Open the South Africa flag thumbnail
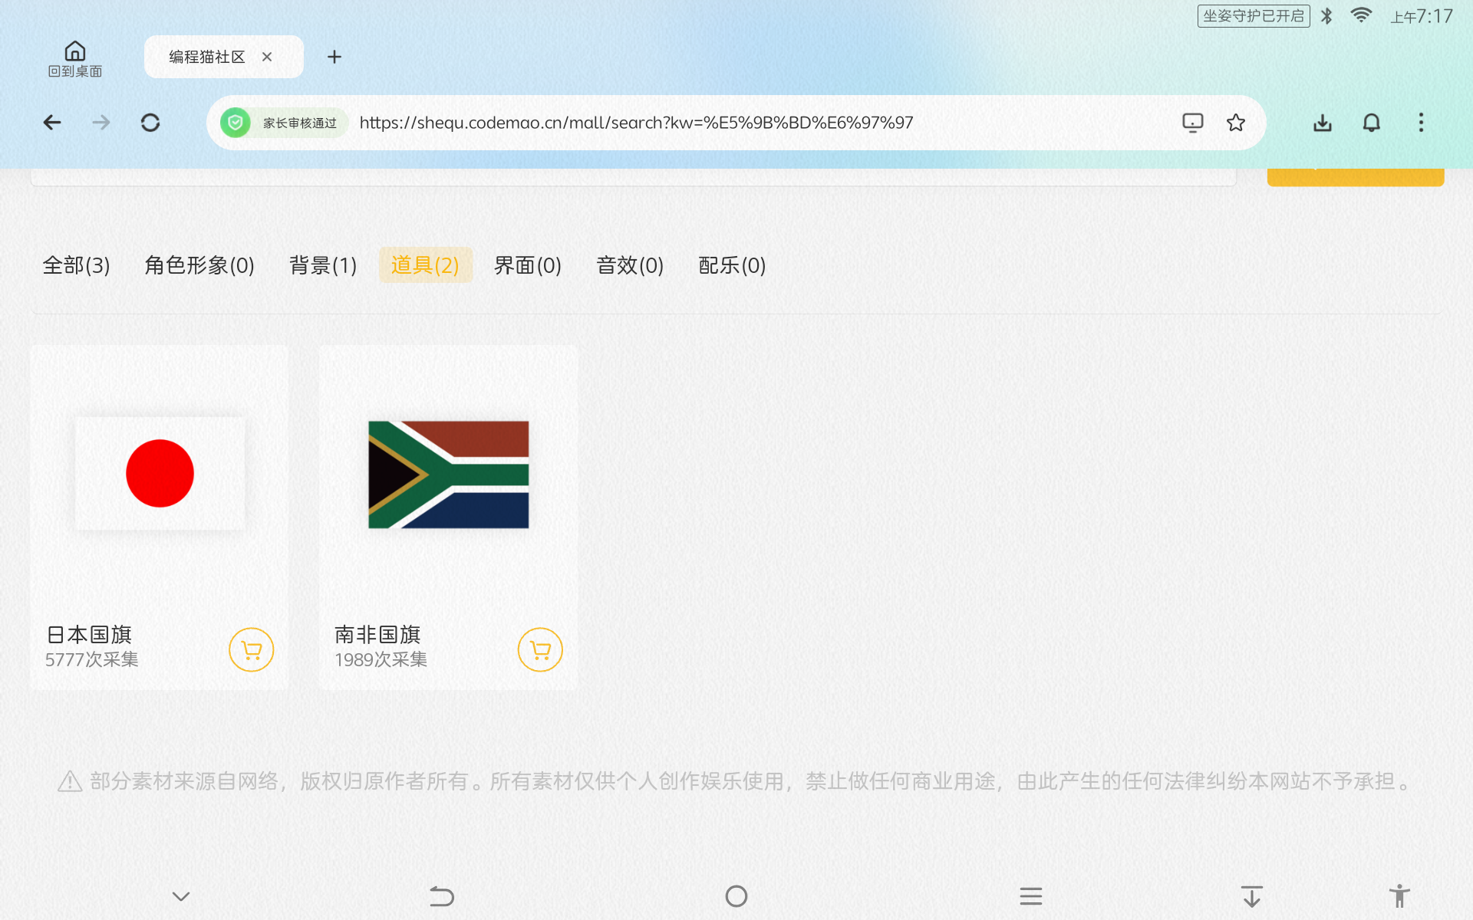This screenshot has height=920, width=1473. (449, 475)
